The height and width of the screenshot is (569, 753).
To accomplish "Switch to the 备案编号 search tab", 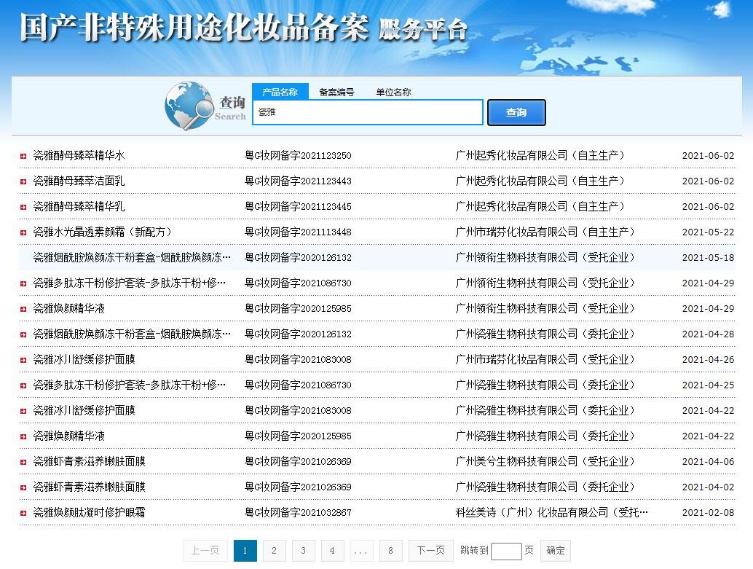I will 336,92.
